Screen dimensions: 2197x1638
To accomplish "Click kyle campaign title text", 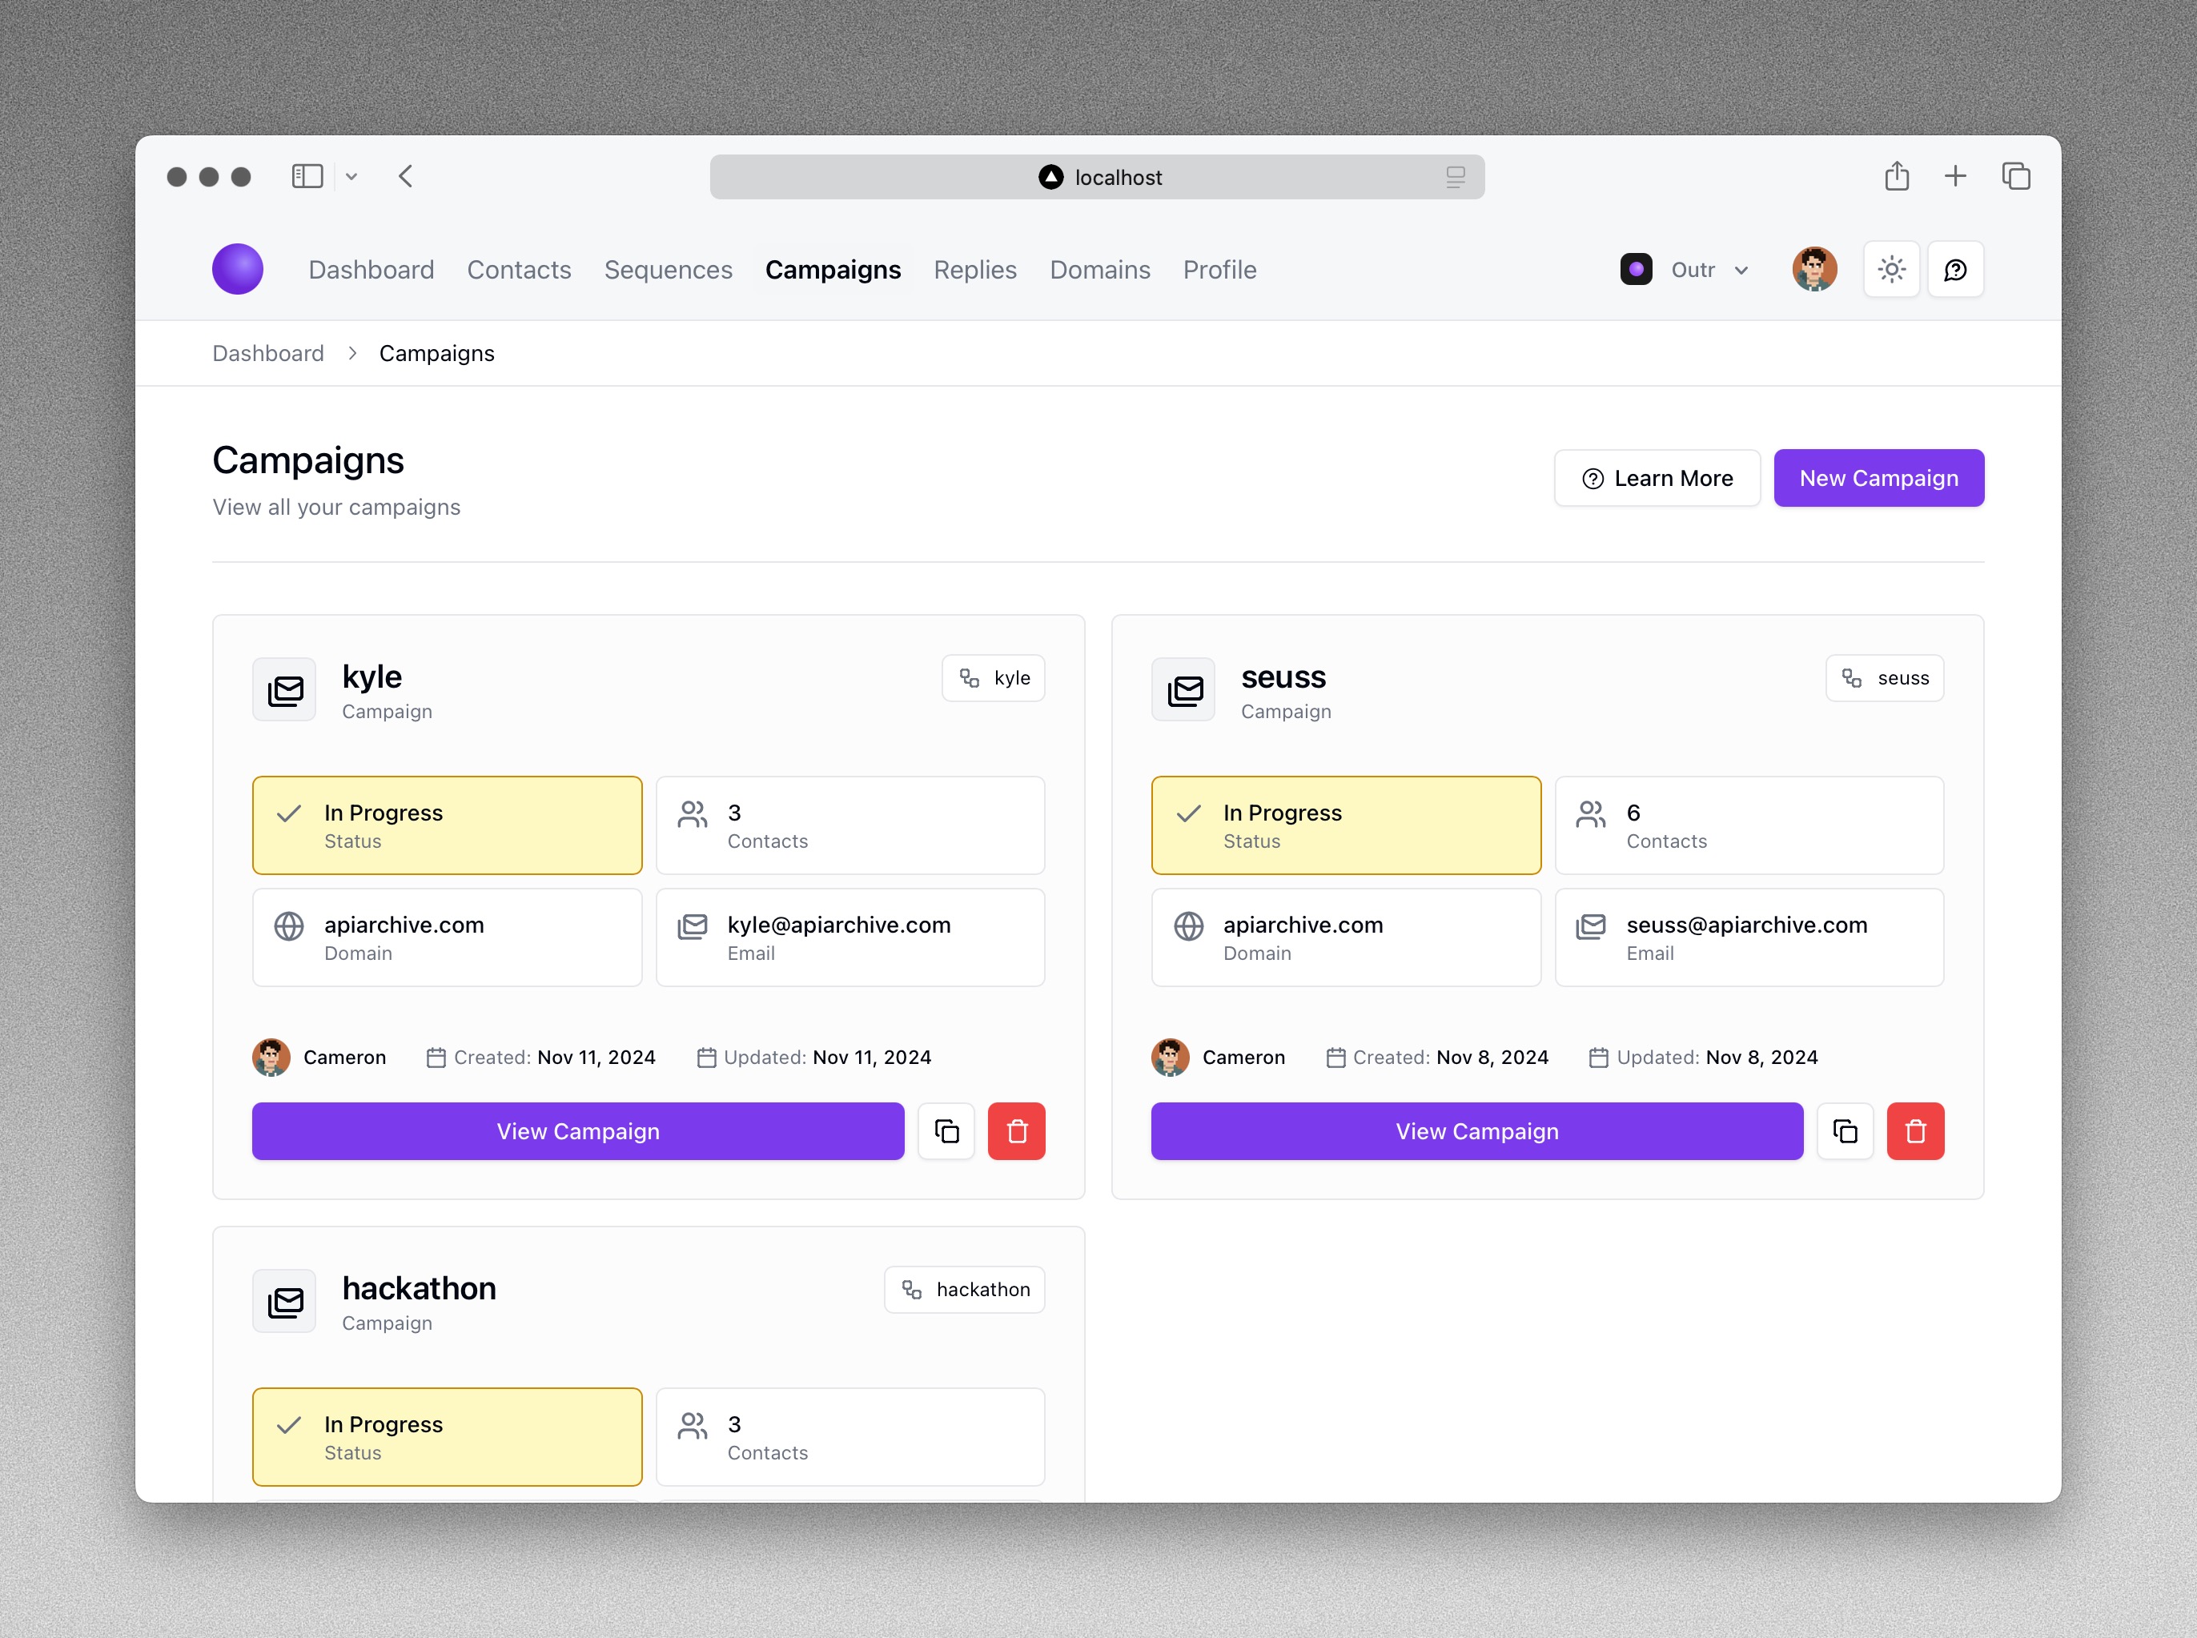I will 372,676.
